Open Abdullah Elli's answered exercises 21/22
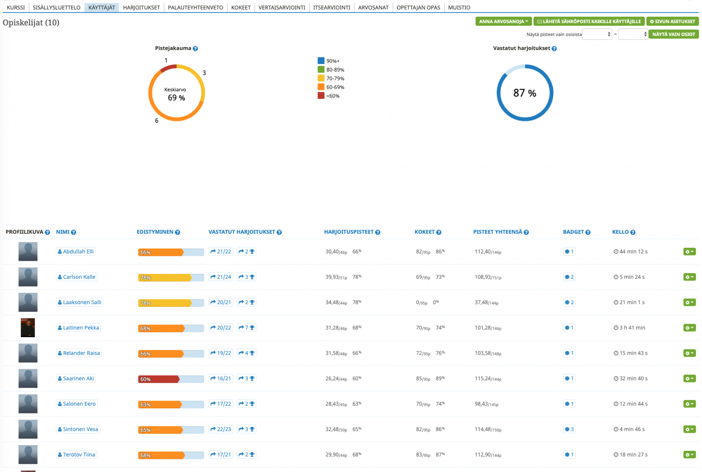Viewport: 702px width, 472px height. click(221, 252)
